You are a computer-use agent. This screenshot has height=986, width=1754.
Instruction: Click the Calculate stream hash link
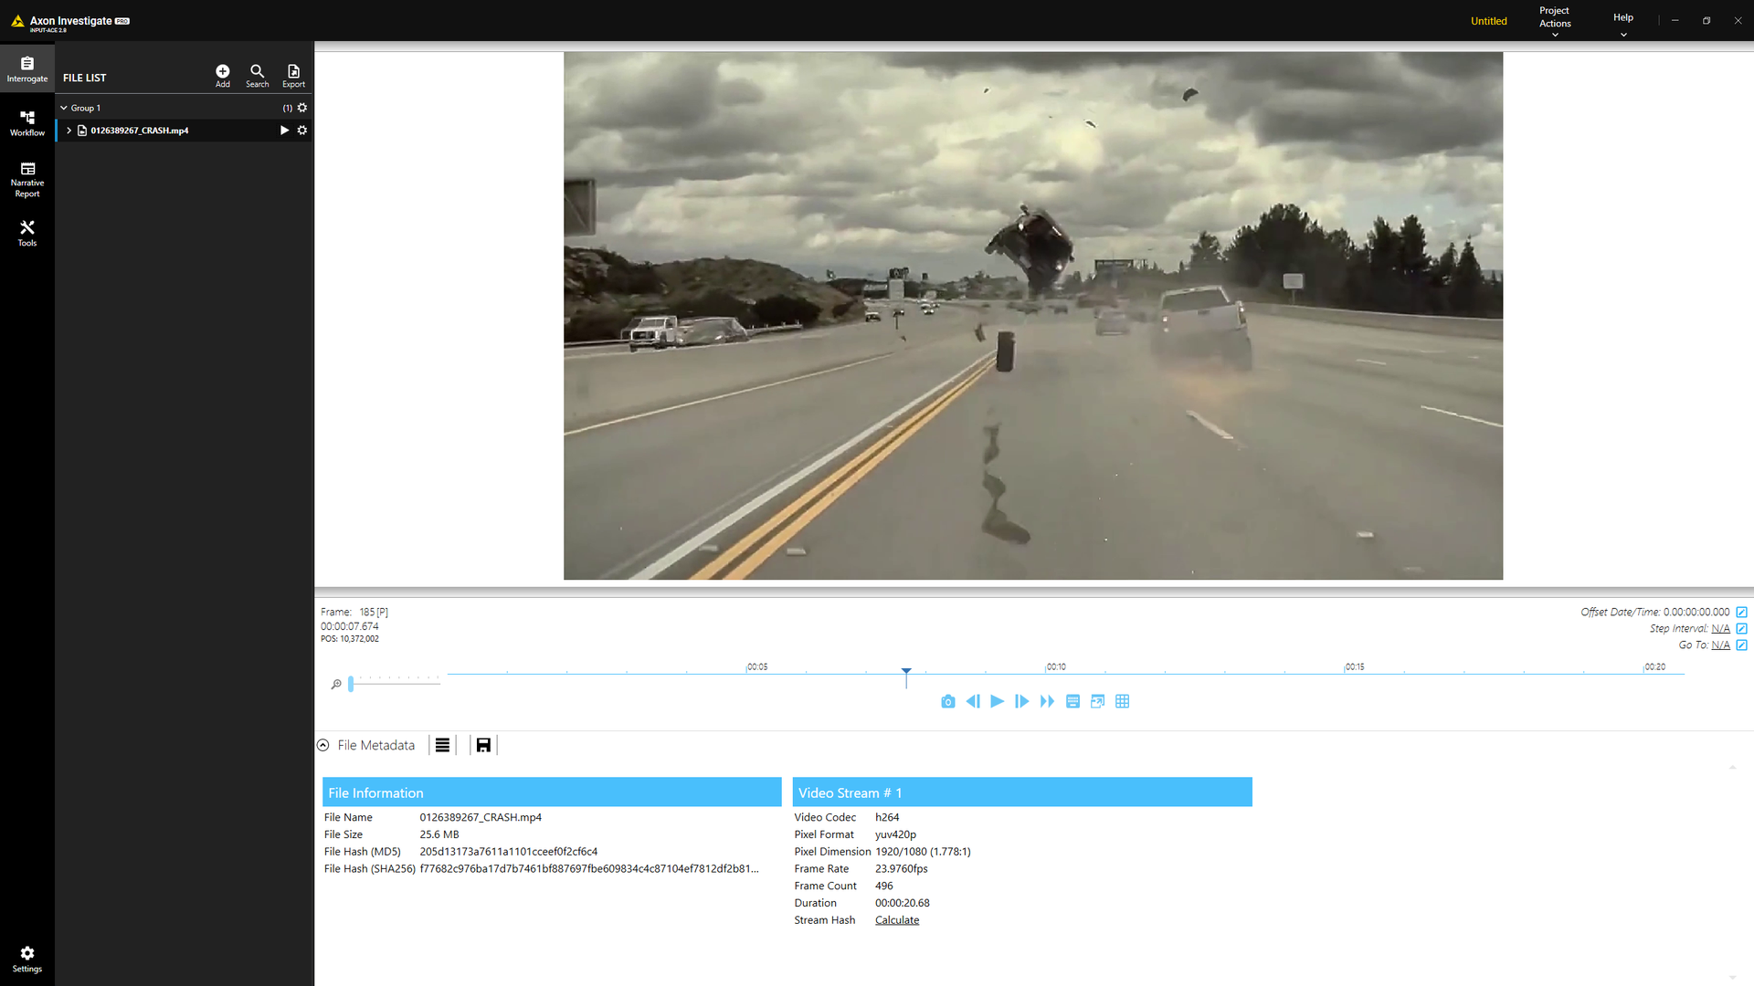coord(896,920)
